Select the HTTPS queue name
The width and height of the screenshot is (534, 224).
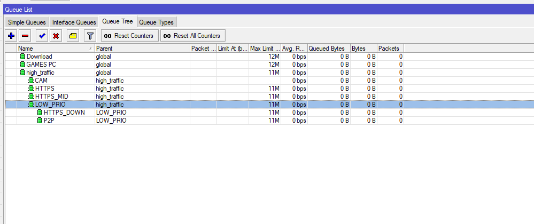pyautogui.click(x=44, y=89)
